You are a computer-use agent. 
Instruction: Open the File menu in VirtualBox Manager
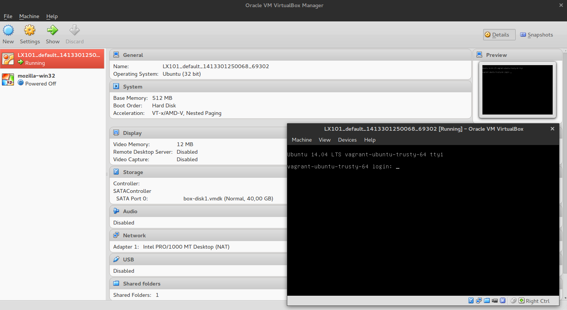point(8,16)
